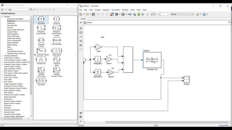232x130 pixels.
Task: Select the Derivative block in library
Action: pyautogui.click(x=41, y=20)
